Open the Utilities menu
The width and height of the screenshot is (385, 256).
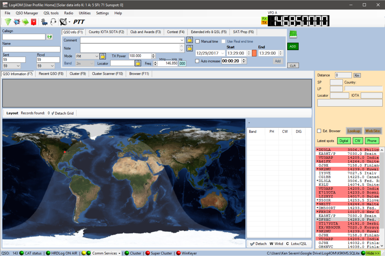coord(85,13)
